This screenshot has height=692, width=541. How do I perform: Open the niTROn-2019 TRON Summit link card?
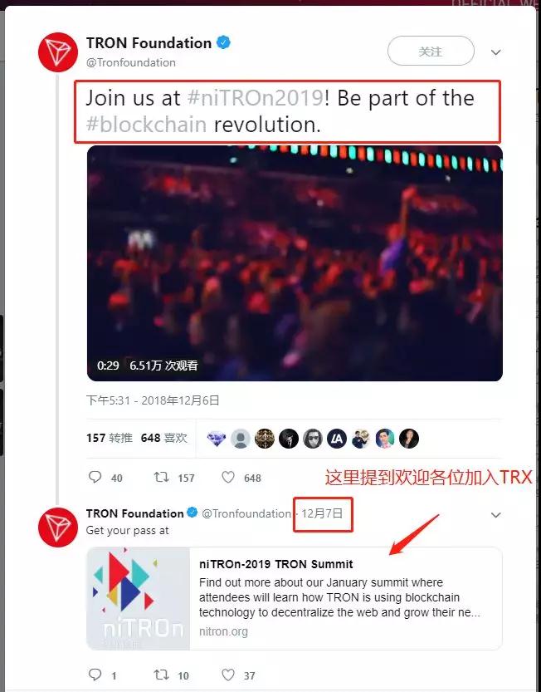point(295,598)
